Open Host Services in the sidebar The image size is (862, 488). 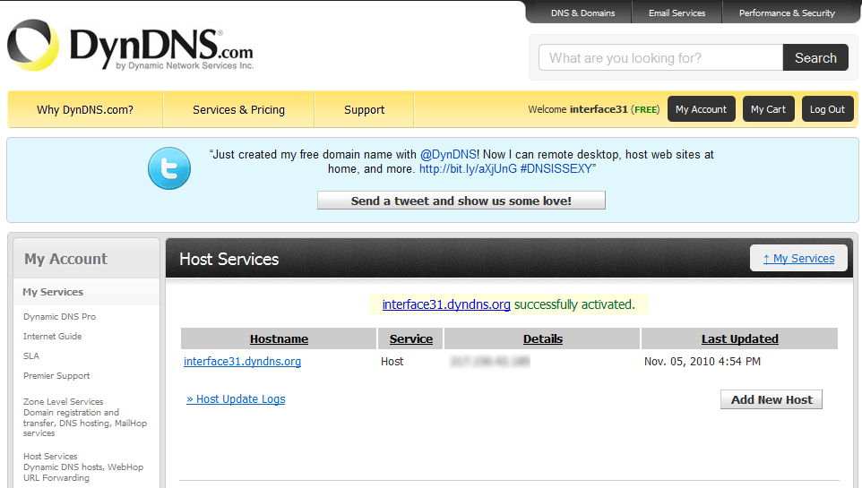(x=50, y=456)
